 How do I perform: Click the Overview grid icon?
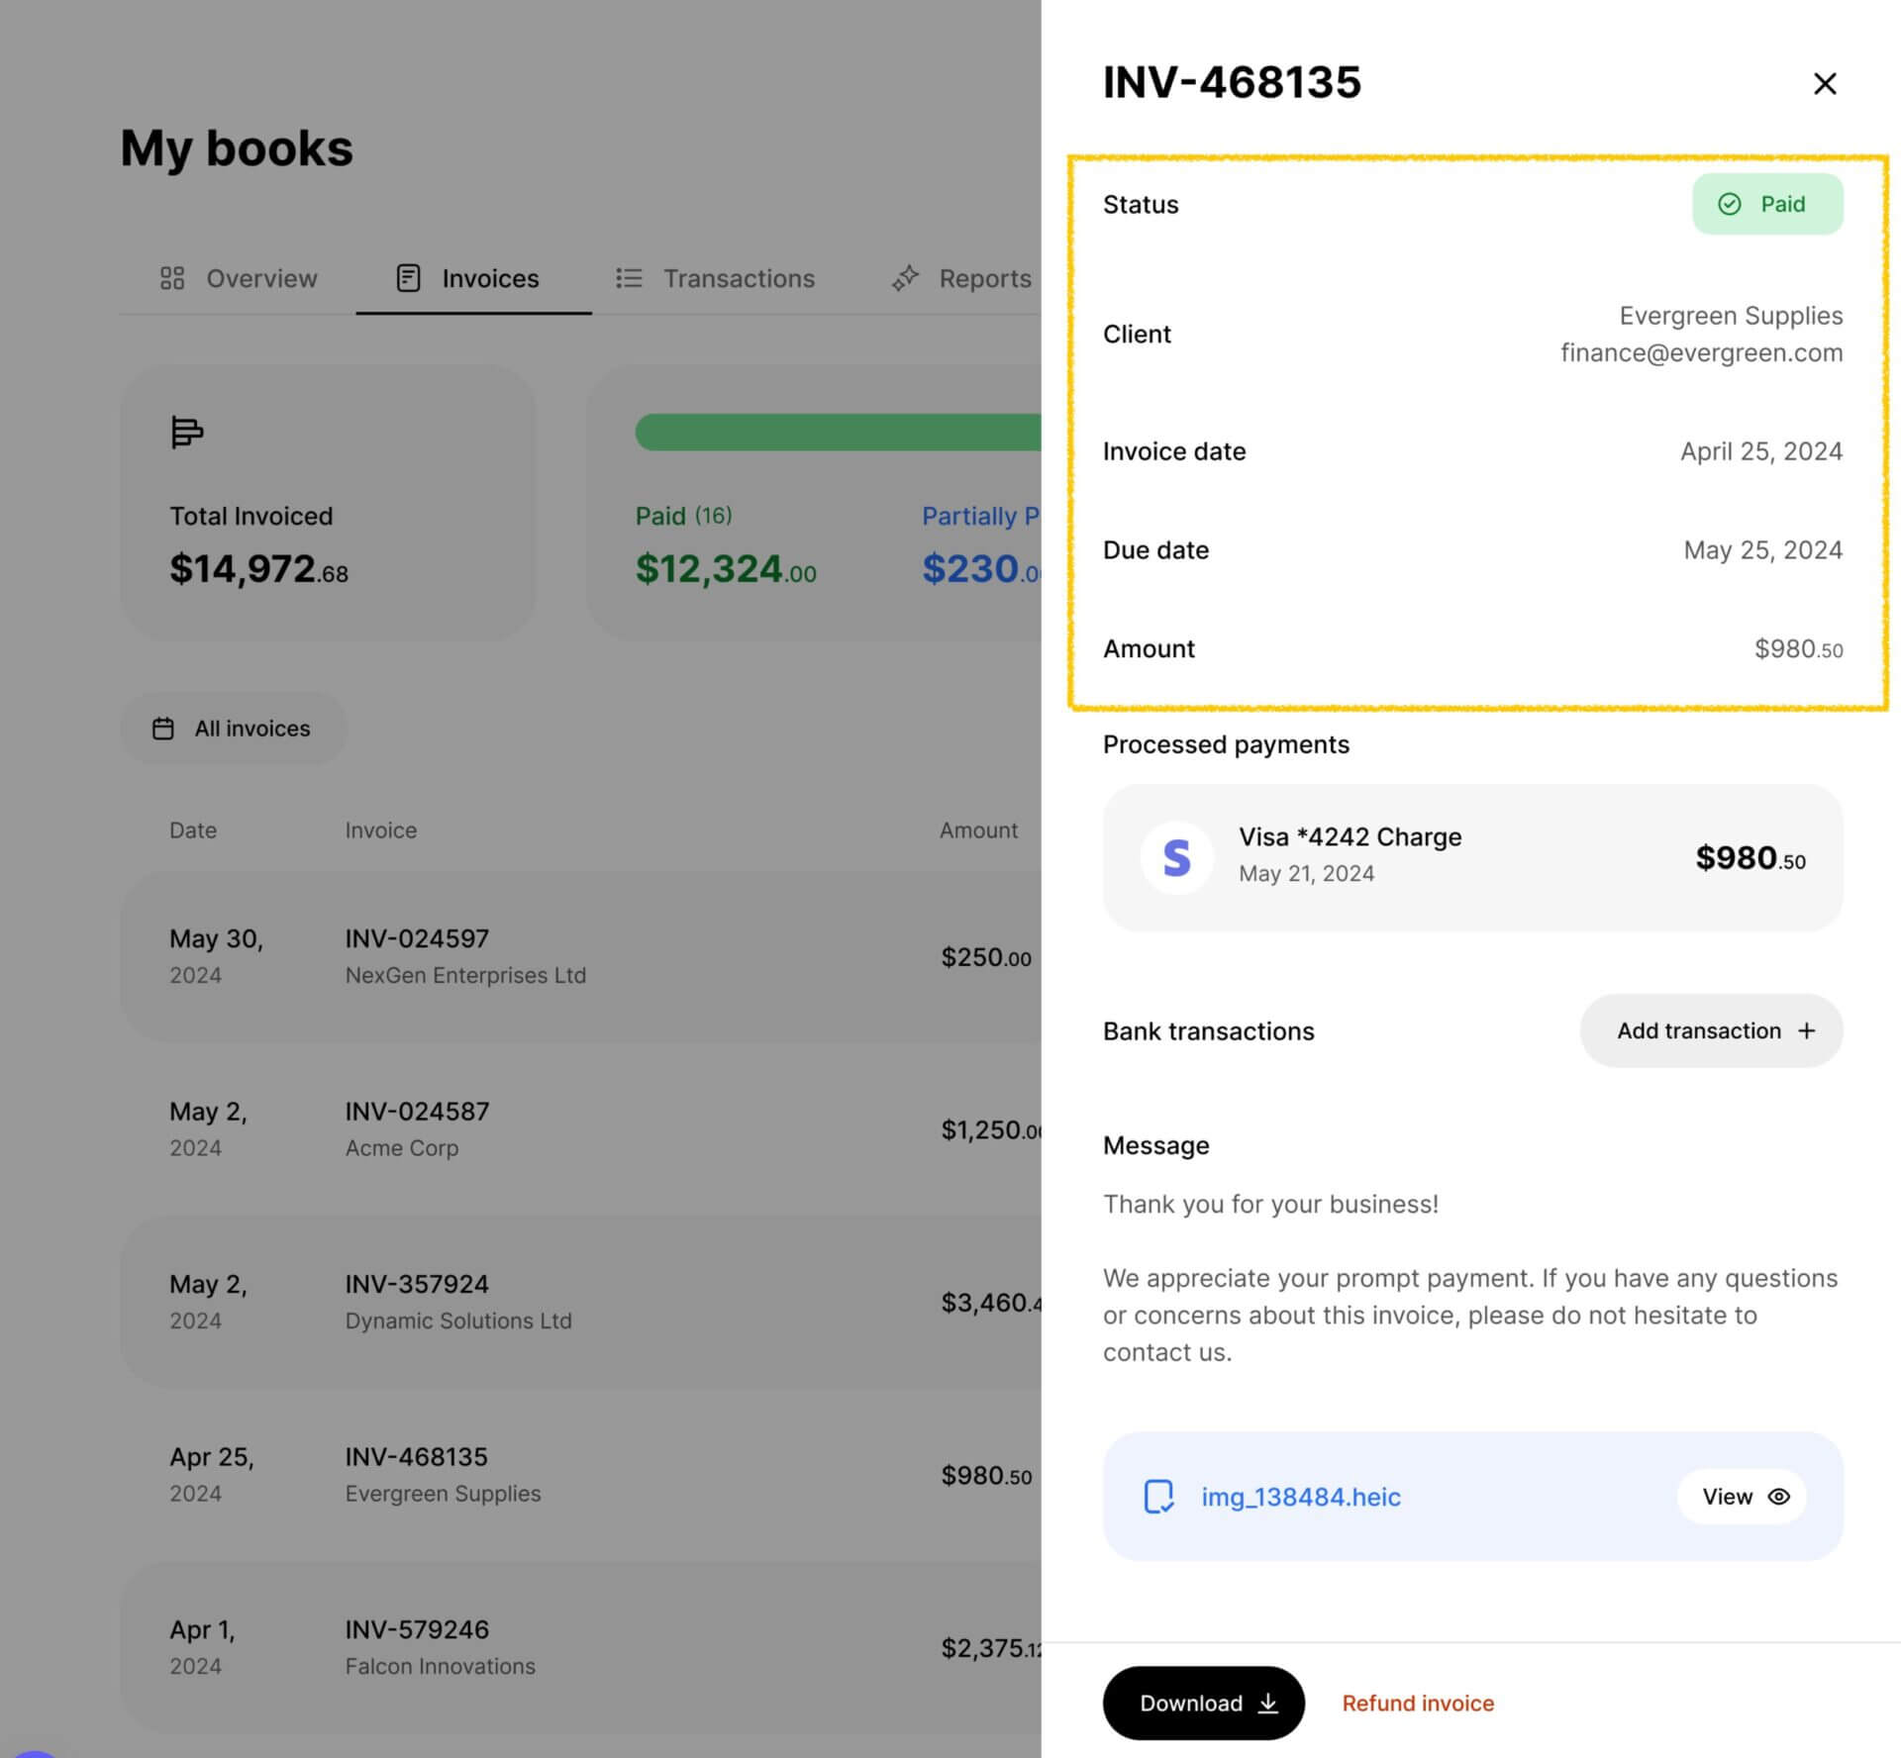[172, 278]
